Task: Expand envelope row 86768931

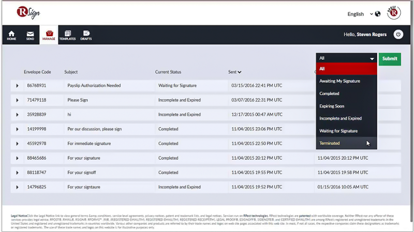Action: tap(17, 86)
